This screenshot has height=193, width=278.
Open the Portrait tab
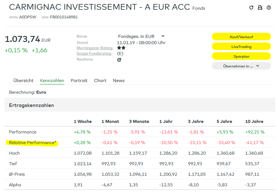tap(79, 81)
